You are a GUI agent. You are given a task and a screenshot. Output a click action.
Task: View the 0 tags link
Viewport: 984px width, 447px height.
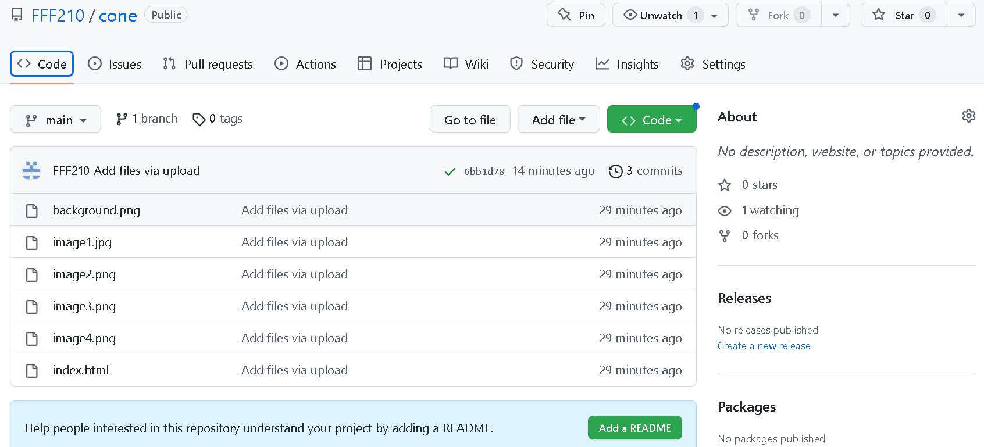pyautogui.click(x=218, y=119)
